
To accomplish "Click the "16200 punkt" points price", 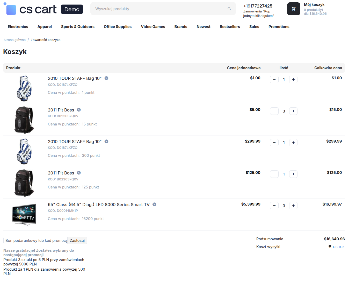I will click(x=93, y=219).
